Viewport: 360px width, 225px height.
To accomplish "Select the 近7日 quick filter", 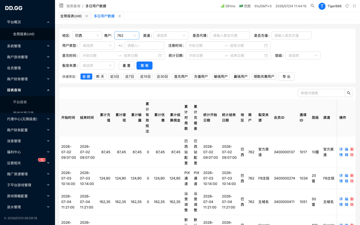I will pos(130,76).
